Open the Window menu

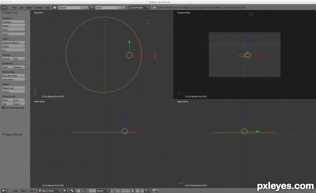pos(39,8)
